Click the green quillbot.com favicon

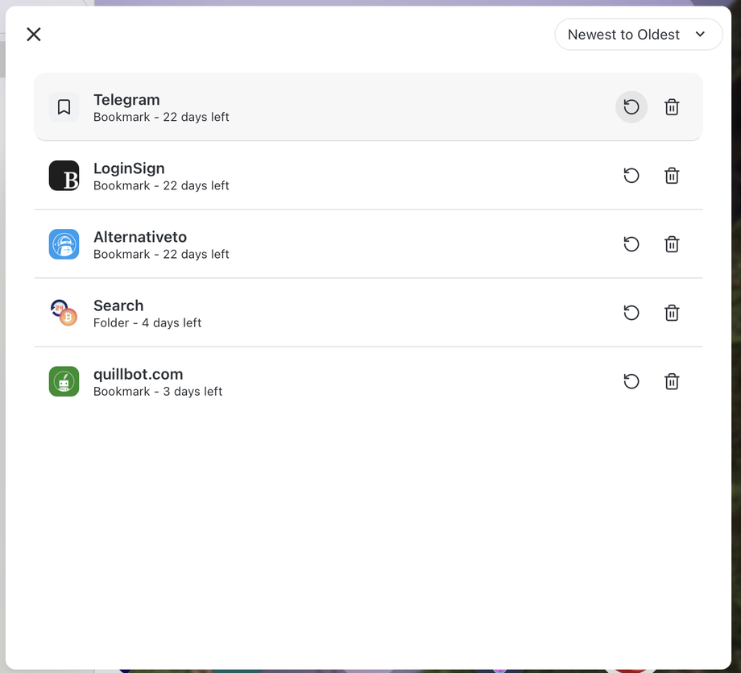[64, 381]
